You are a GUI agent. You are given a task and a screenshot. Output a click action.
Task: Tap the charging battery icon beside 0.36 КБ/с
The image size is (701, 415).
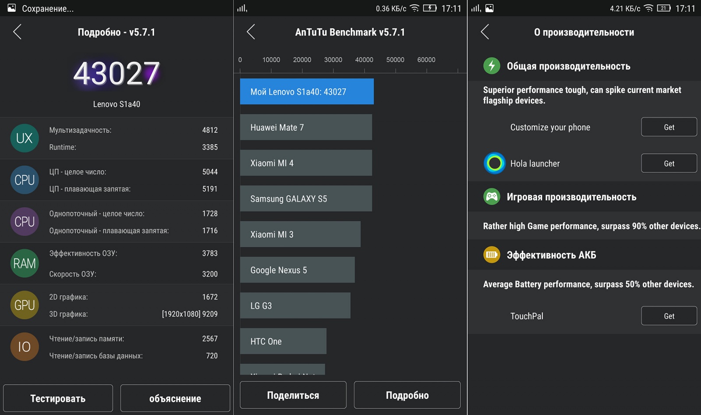[x=430, y=8]
